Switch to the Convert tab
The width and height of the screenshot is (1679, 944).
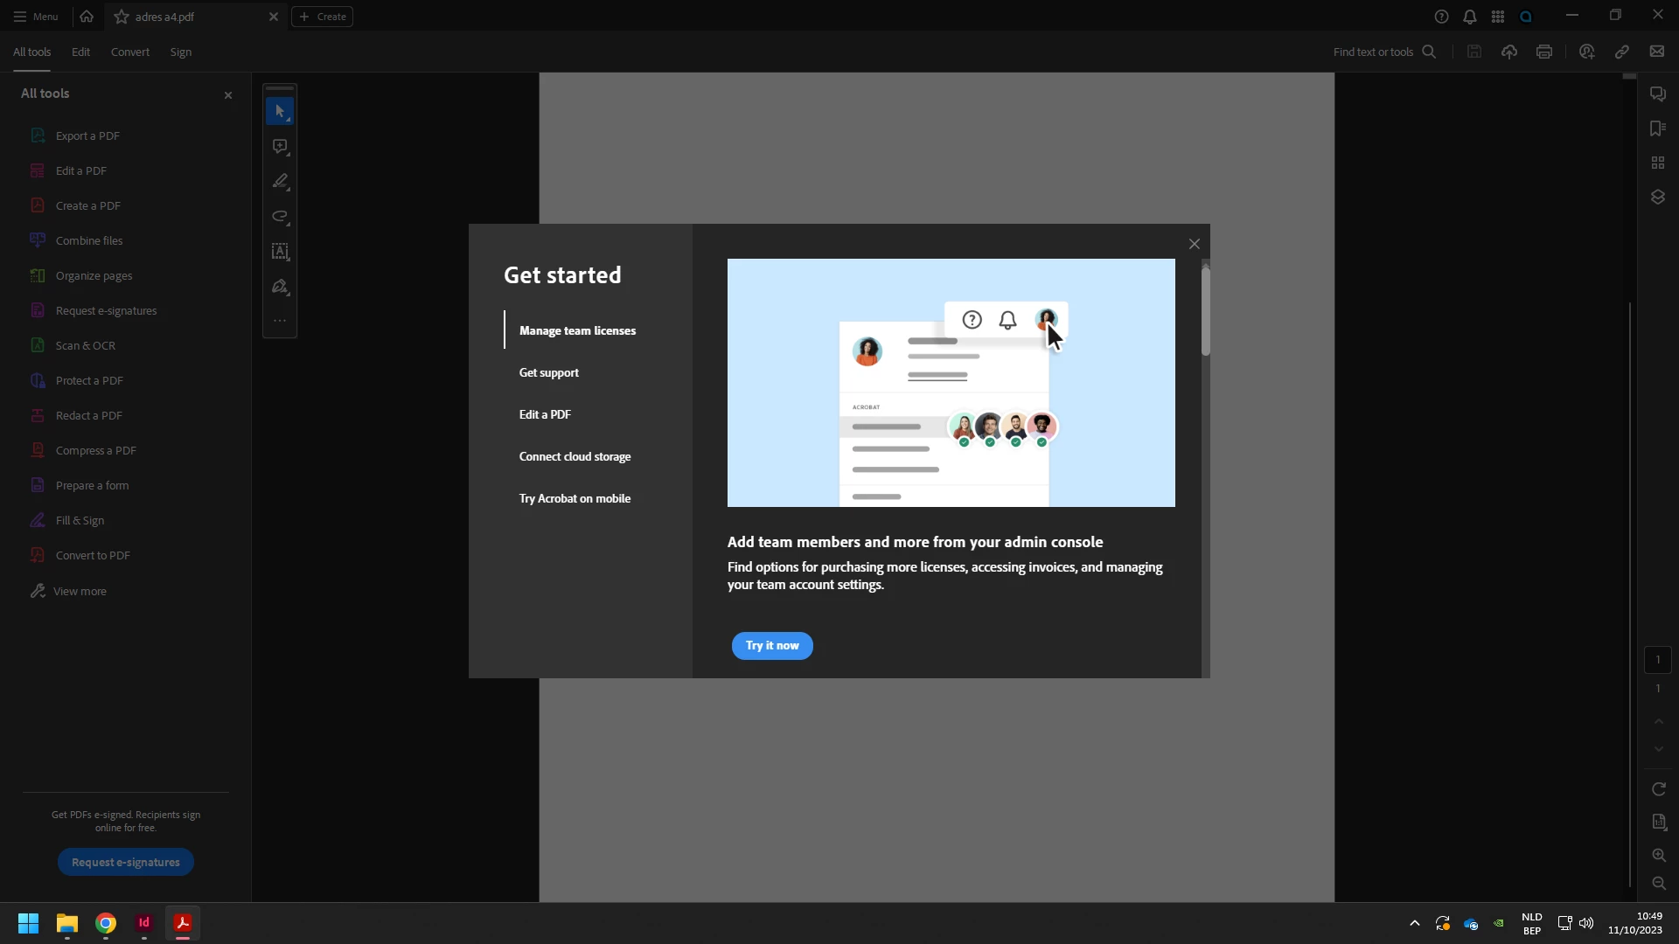[129, 52]
